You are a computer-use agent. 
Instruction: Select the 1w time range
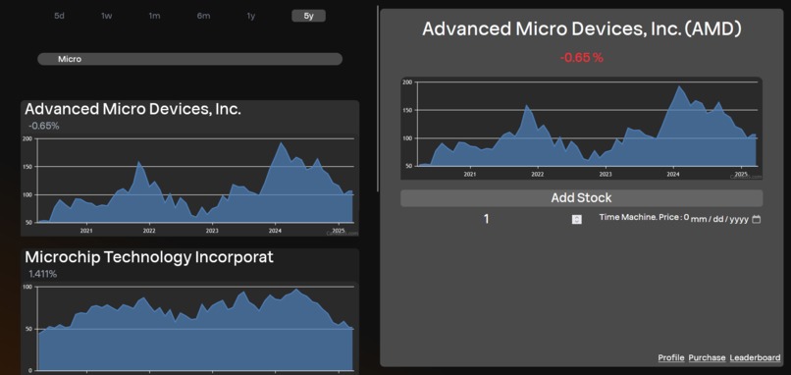(x=106, y=16)
